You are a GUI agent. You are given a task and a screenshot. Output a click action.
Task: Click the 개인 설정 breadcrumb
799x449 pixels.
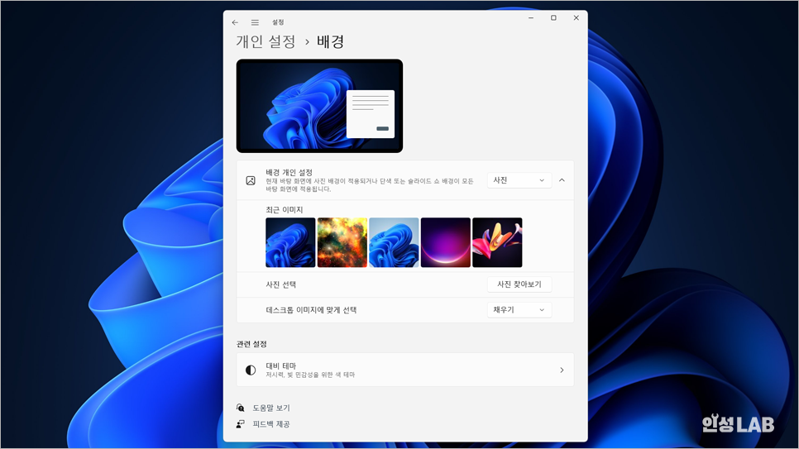[x=266, y=41]
